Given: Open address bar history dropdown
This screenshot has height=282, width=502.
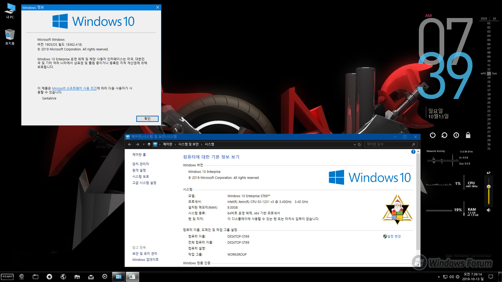Looking at the screenshot, I should point(355,144).
